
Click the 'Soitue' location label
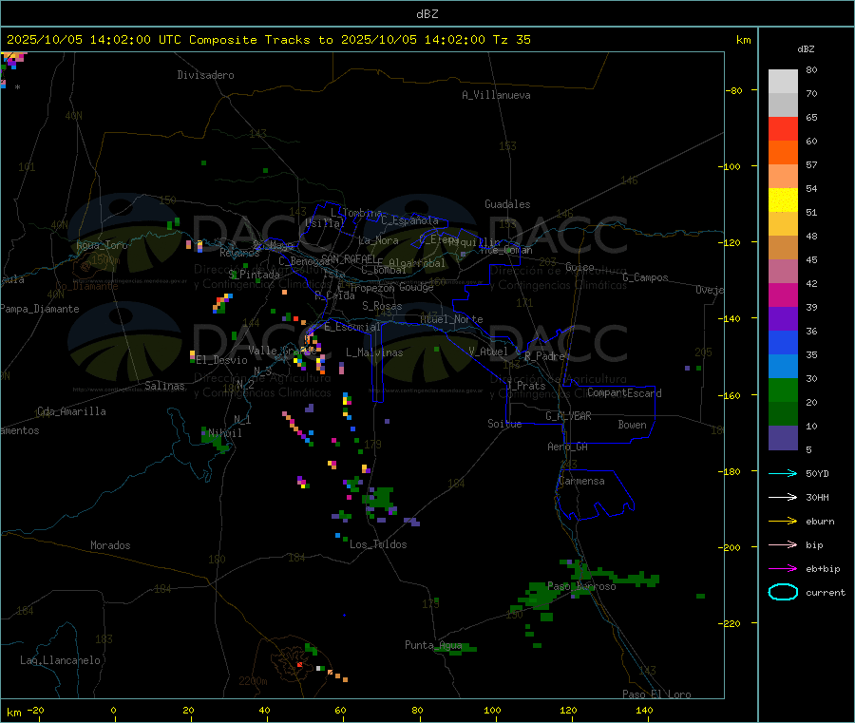tap(504, 424)
